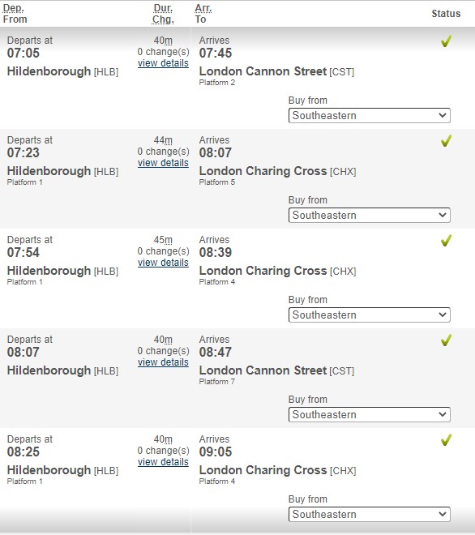This screenshot has height=535, width=475.
Task: Click the green status tick for 07:23 train
Action: point(446,140)
